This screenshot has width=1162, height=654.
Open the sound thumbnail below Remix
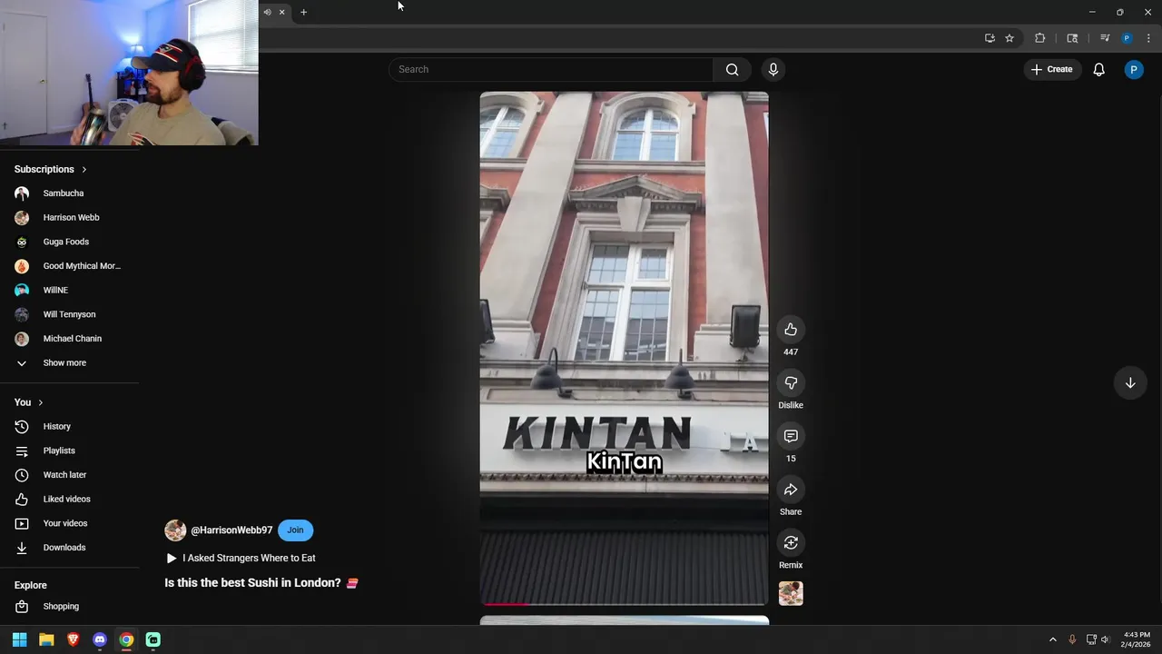coord(791,593)
